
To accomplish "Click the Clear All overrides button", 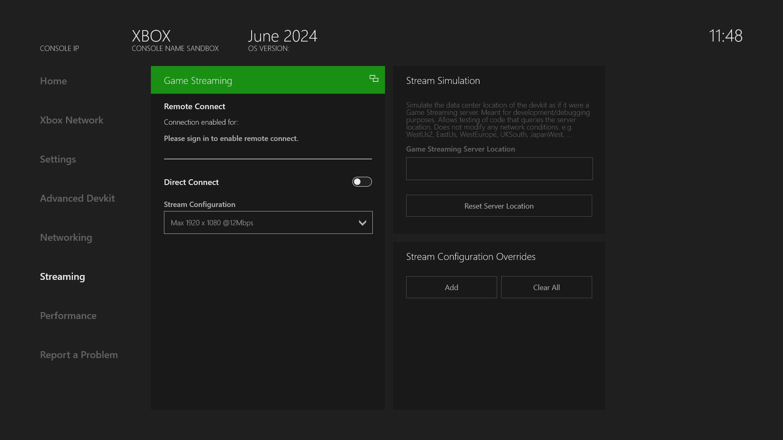I will pos(546,287).
